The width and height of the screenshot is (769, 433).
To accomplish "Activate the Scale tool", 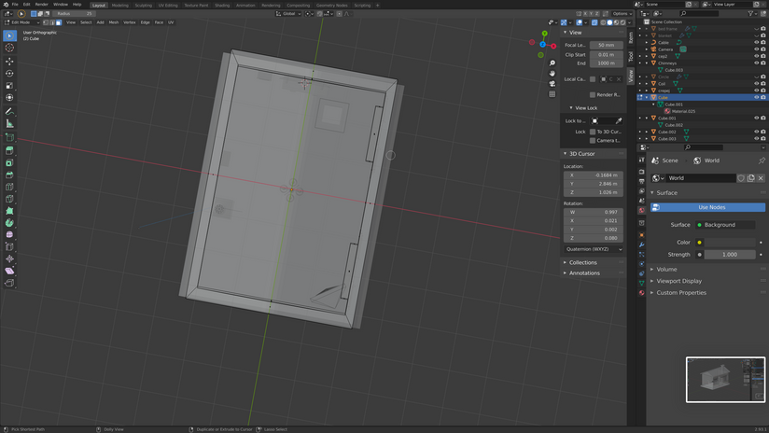I will tap(9, 85).
